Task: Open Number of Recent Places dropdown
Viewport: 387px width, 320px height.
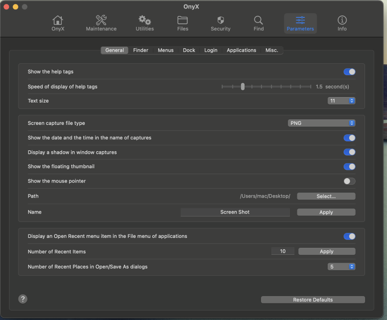Action: click(x=341, y=267)
